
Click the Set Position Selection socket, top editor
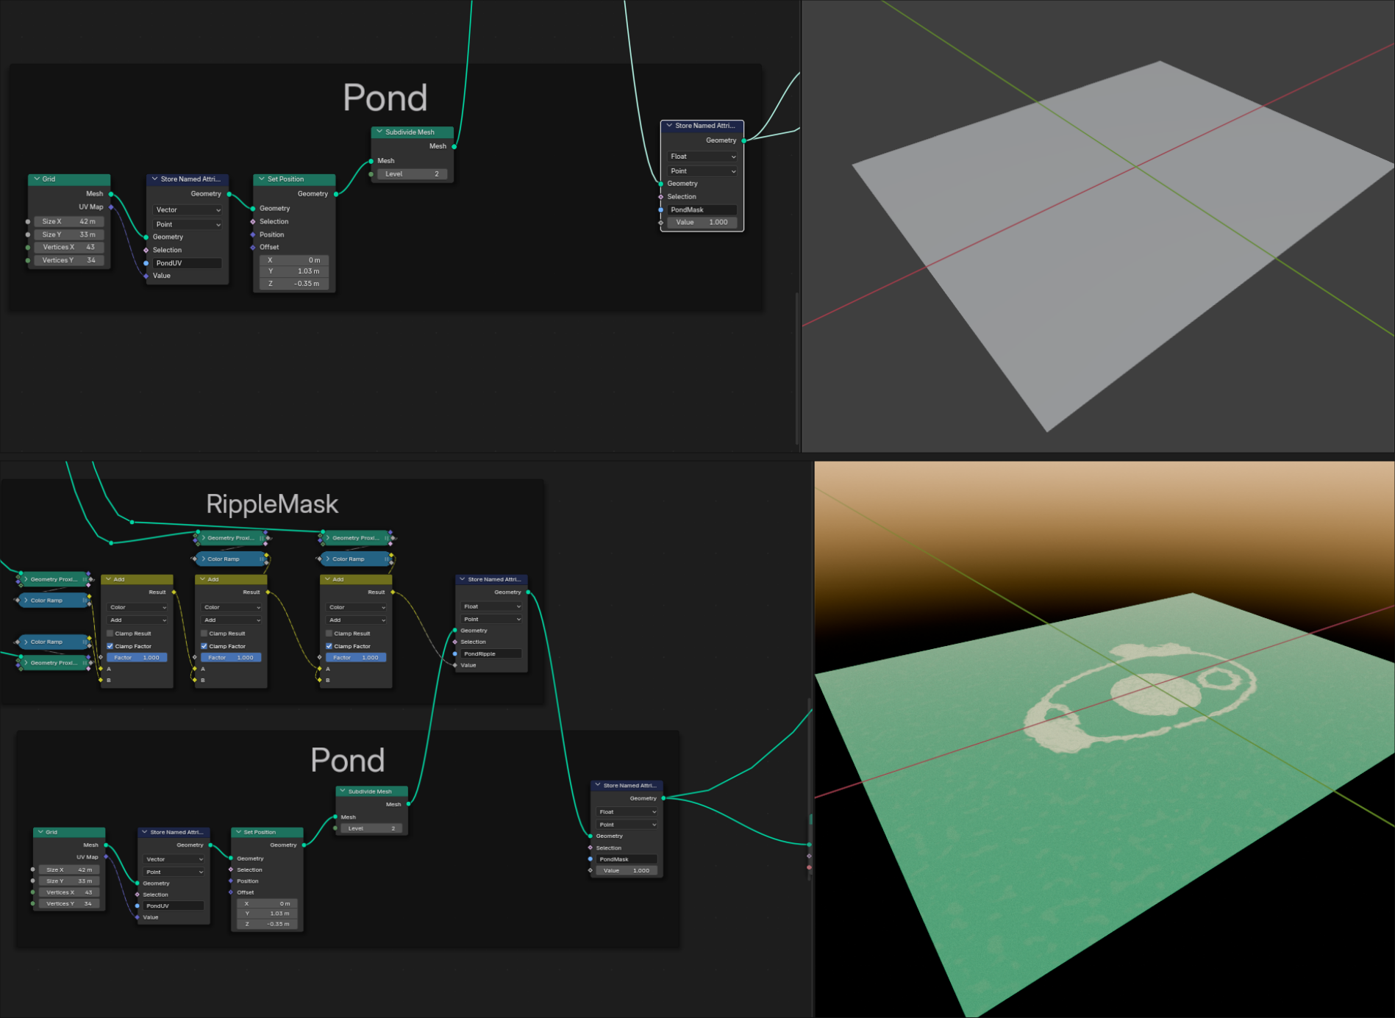(253, 221)
